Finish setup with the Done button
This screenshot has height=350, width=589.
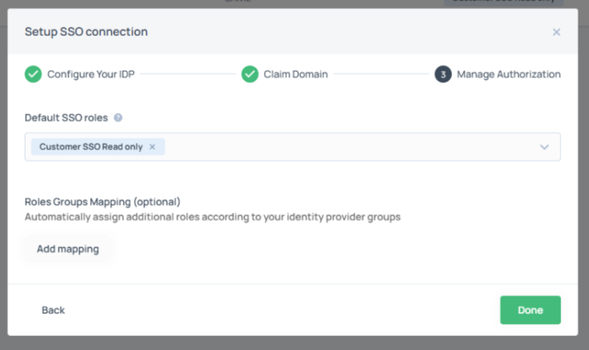point(530,310)
